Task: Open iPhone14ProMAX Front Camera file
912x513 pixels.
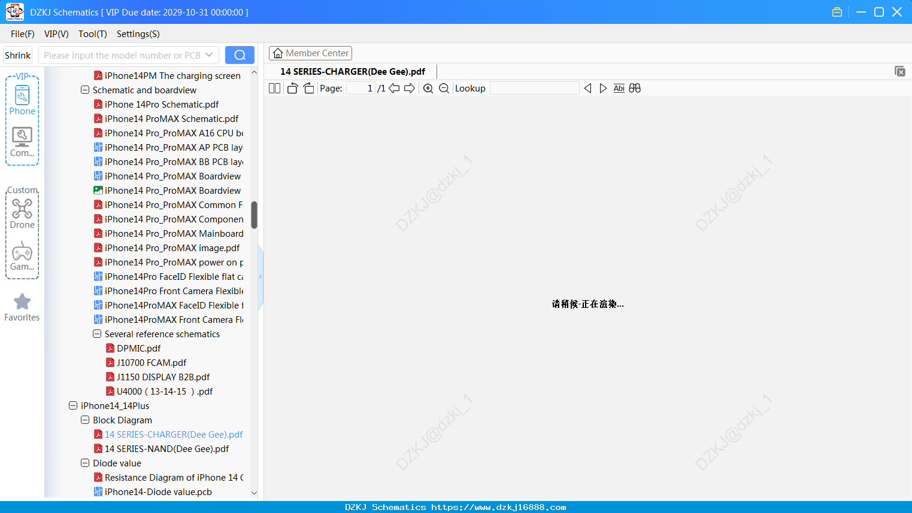Action: (x=168, y=320)
